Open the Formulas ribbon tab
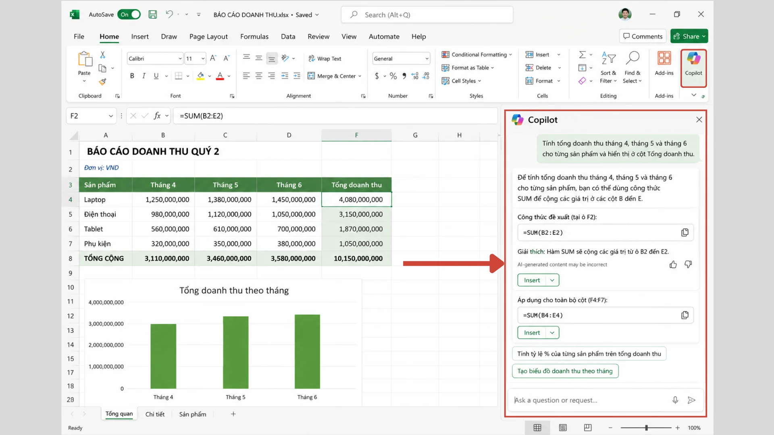 (x=254, y=36)
